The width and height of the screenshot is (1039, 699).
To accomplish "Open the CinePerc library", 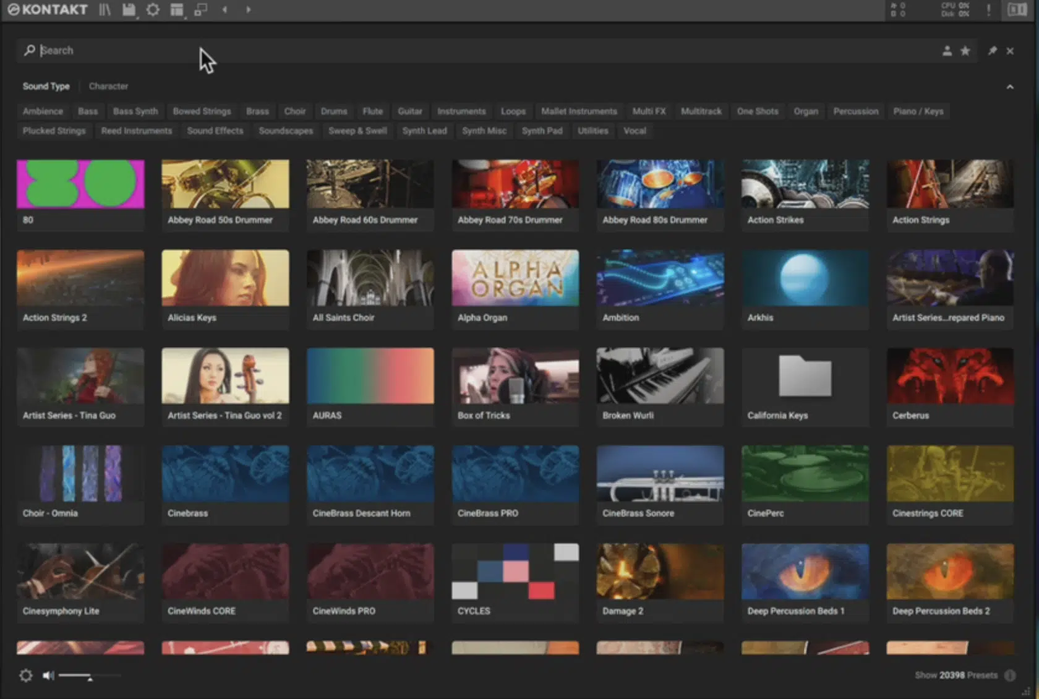I will point(805,485).
